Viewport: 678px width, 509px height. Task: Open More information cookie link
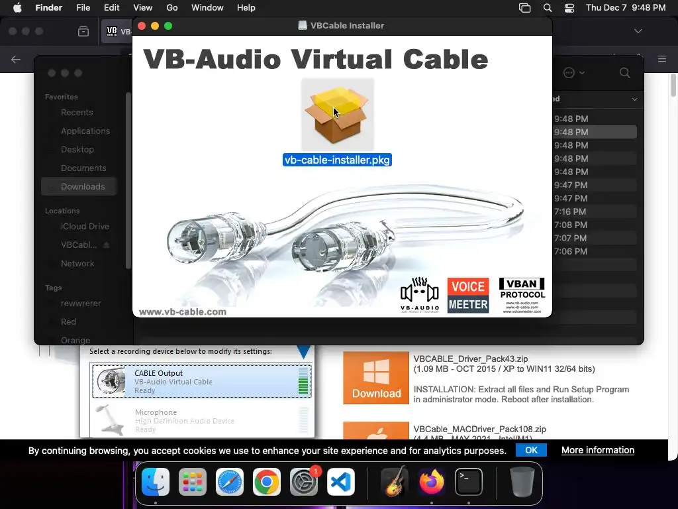pos(598,450)
